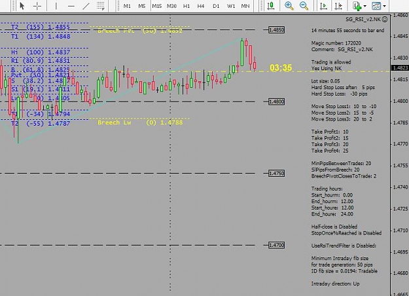Screen dimensions: 409x296
Task: Toggle chart auto scroll
Action: coord(323,6)
